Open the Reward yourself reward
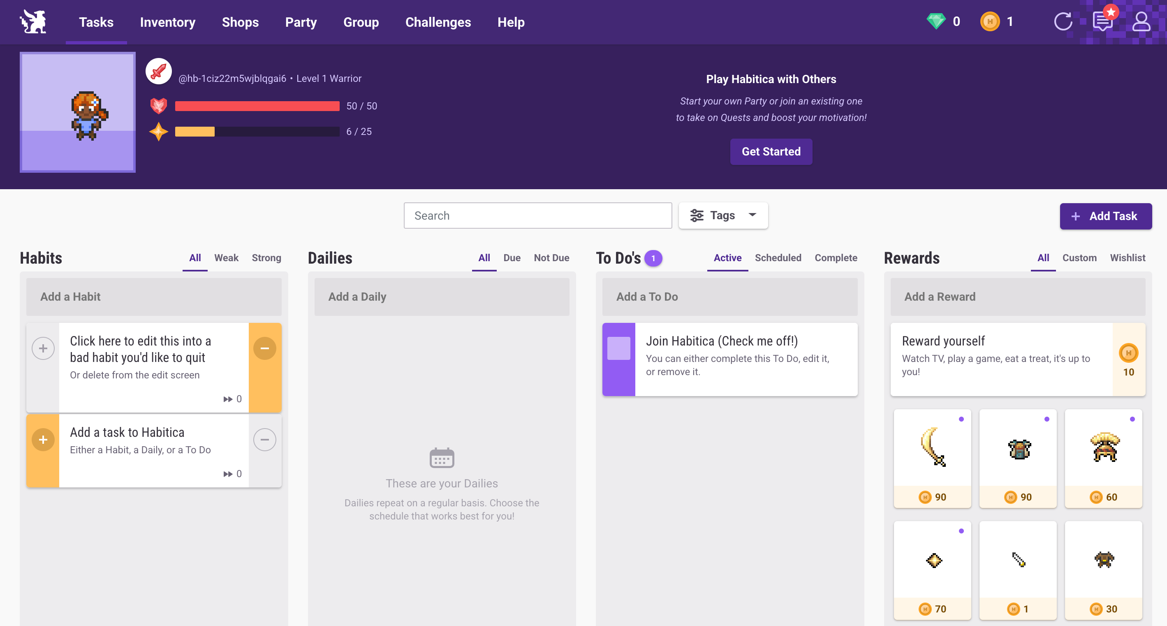The image size is (1167, 626). (1001, 359)
